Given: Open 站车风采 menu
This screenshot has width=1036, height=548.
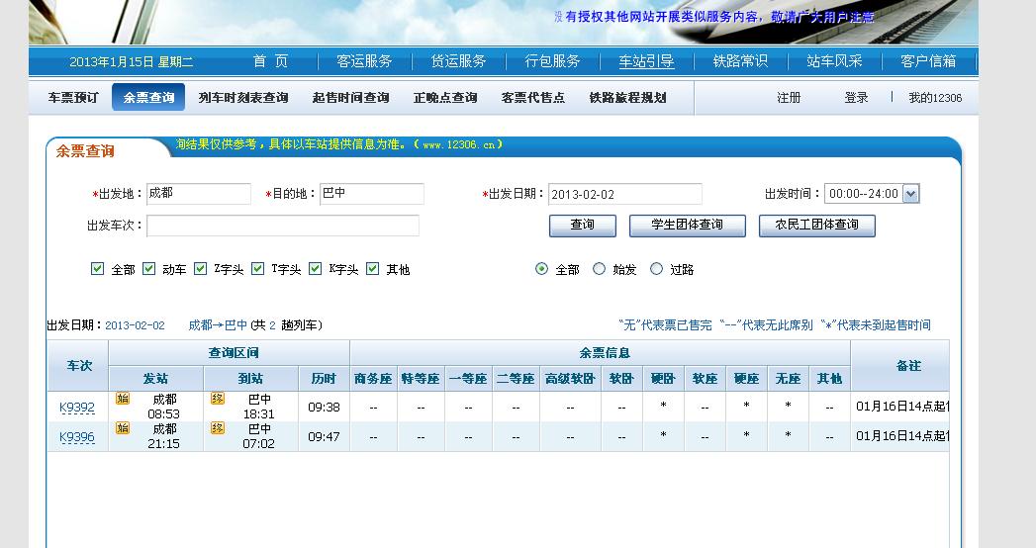Looking at the screenshot, I should 834,61.
